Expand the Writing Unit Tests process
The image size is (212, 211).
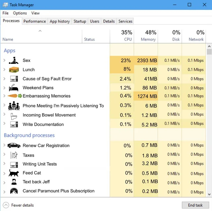[4, 164]
